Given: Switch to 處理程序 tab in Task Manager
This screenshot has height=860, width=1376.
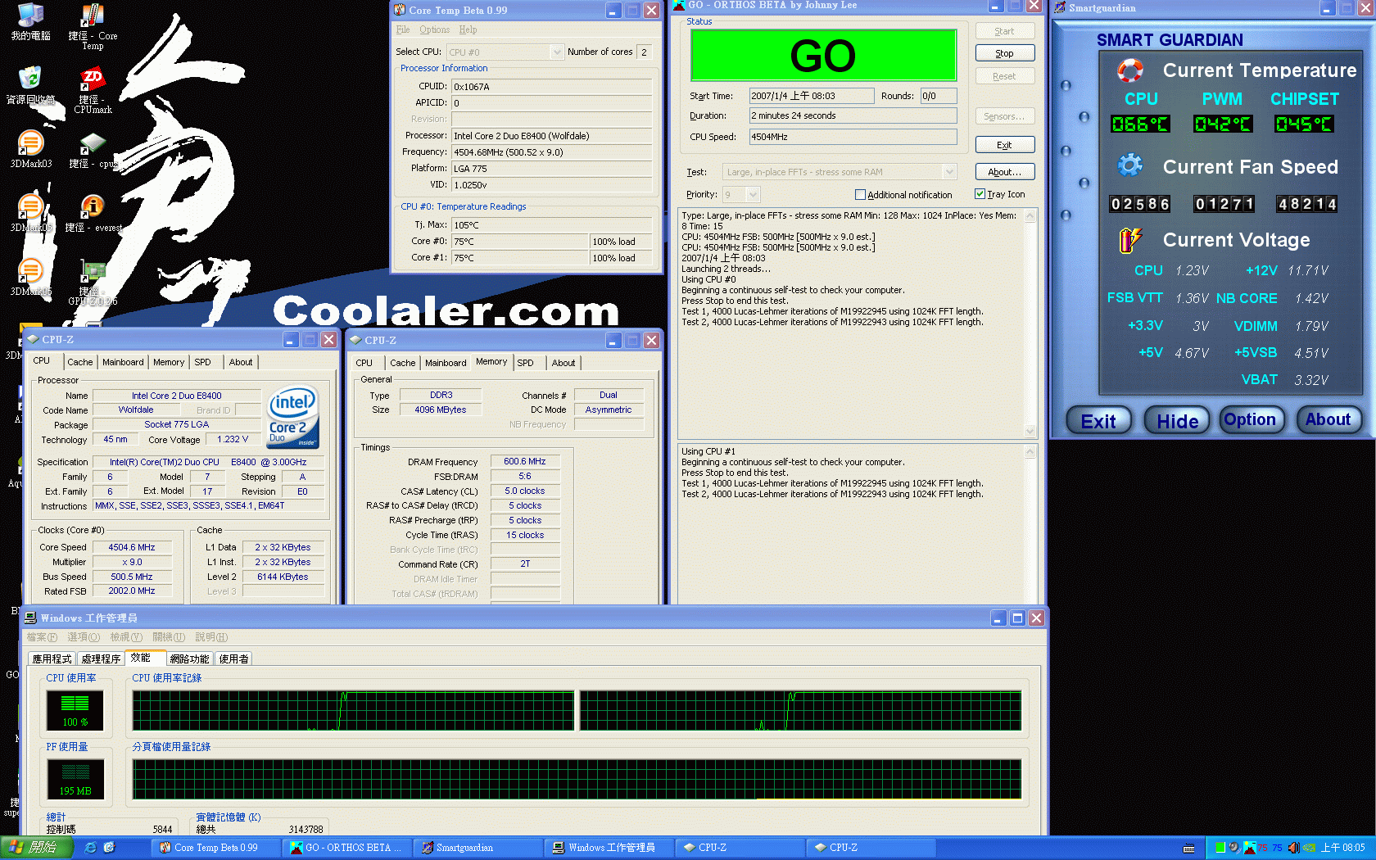Looking at the screenshot, I should [101, 659].
